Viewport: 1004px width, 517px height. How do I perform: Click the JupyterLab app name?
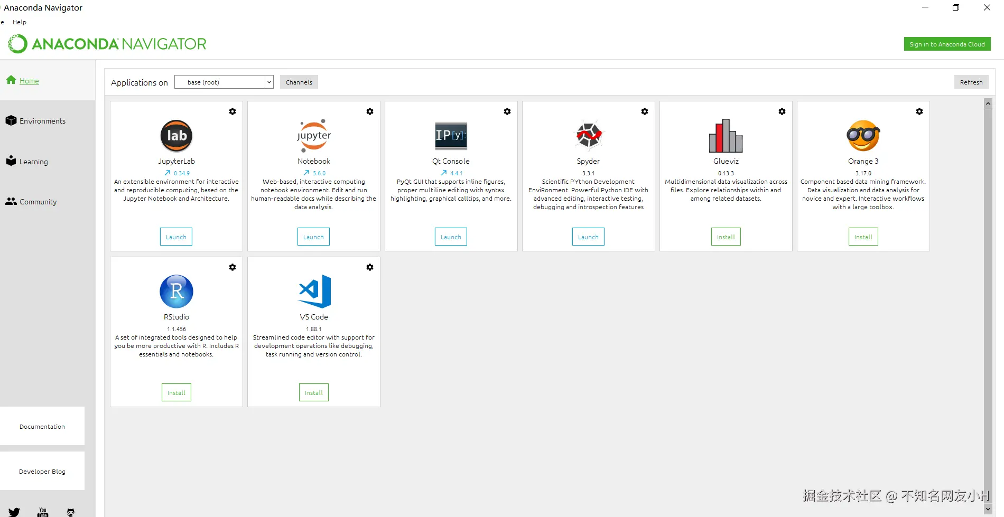[x=176, y=161]
